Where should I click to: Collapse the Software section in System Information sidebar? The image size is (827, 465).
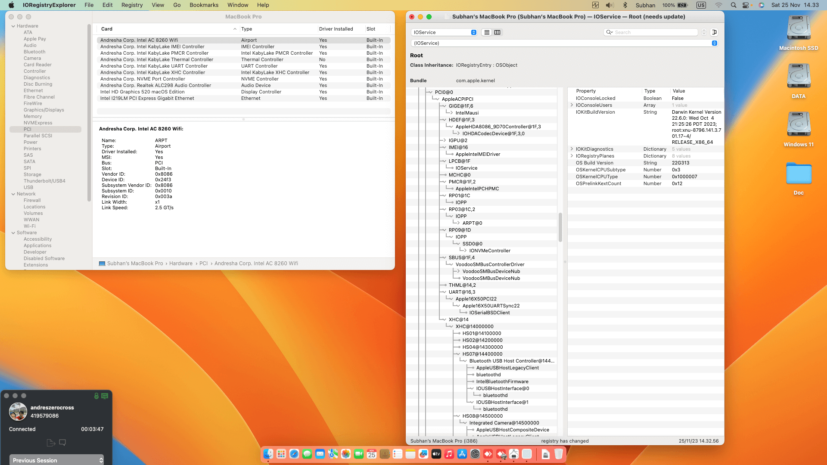(13, 233)
